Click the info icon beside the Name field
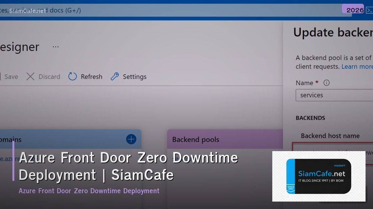 (x=326, y=83)
